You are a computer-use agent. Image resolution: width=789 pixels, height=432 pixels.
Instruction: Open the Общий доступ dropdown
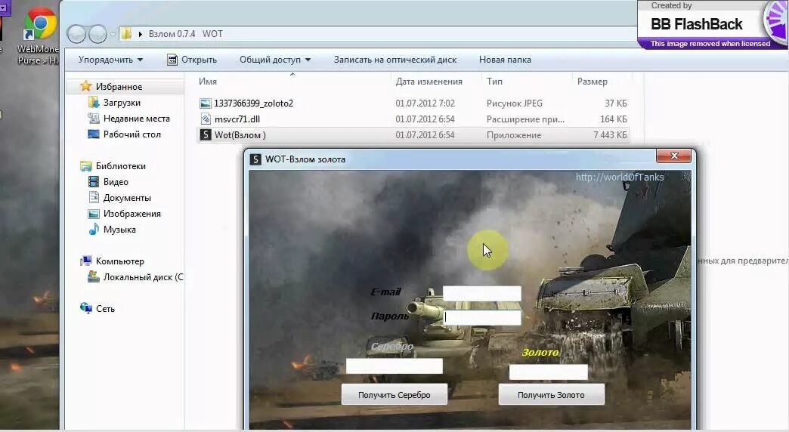275,60
